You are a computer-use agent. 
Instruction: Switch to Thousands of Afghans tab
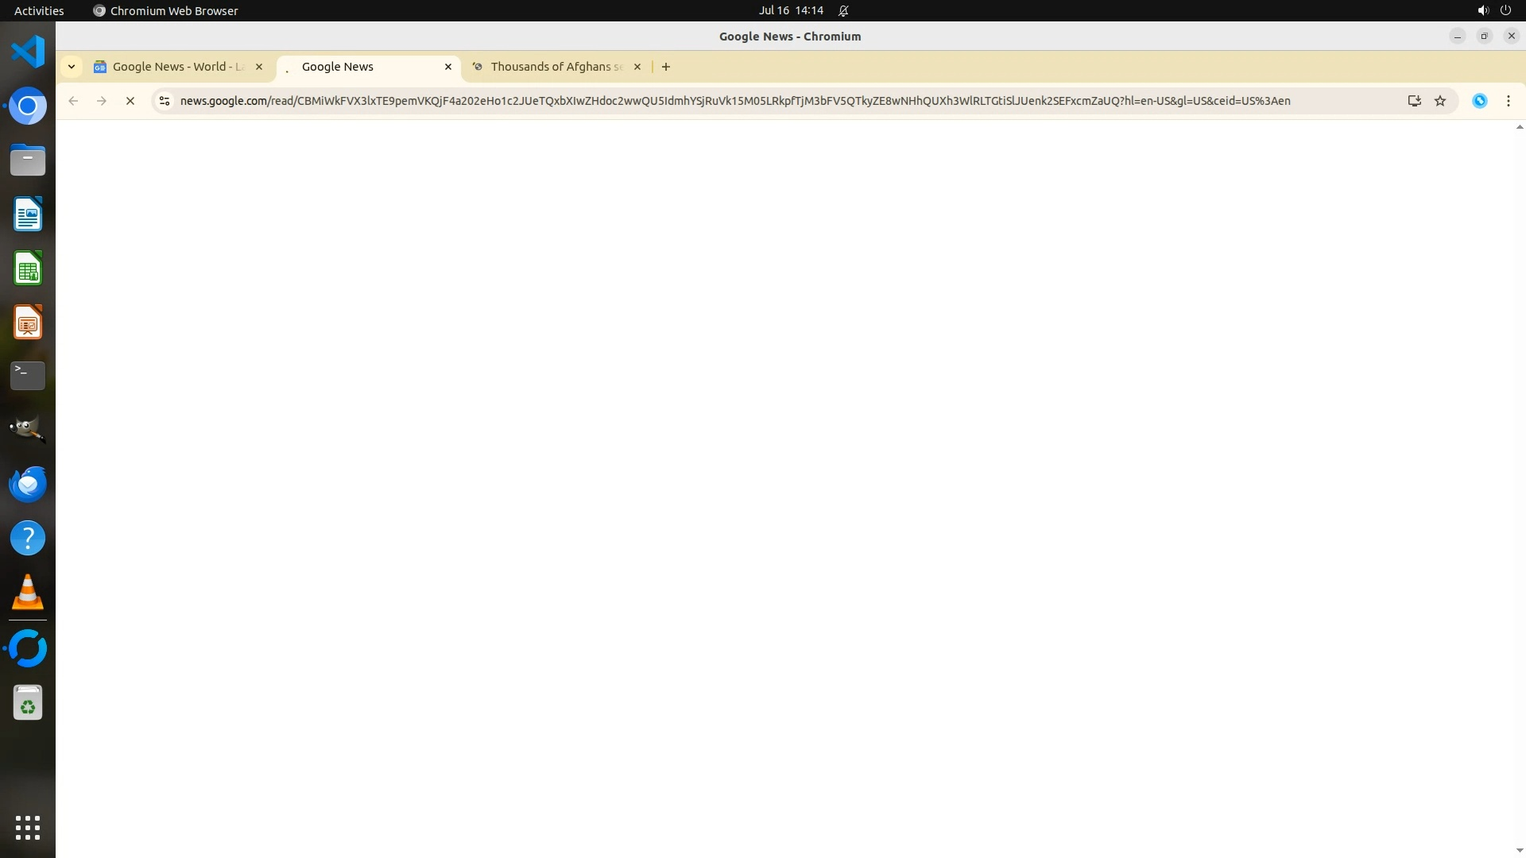click(555, 67)
